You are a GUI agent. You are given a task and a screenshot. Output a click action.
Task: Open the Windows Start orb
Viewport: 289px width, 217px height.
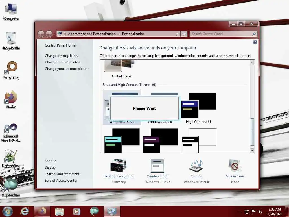[8, 211]
